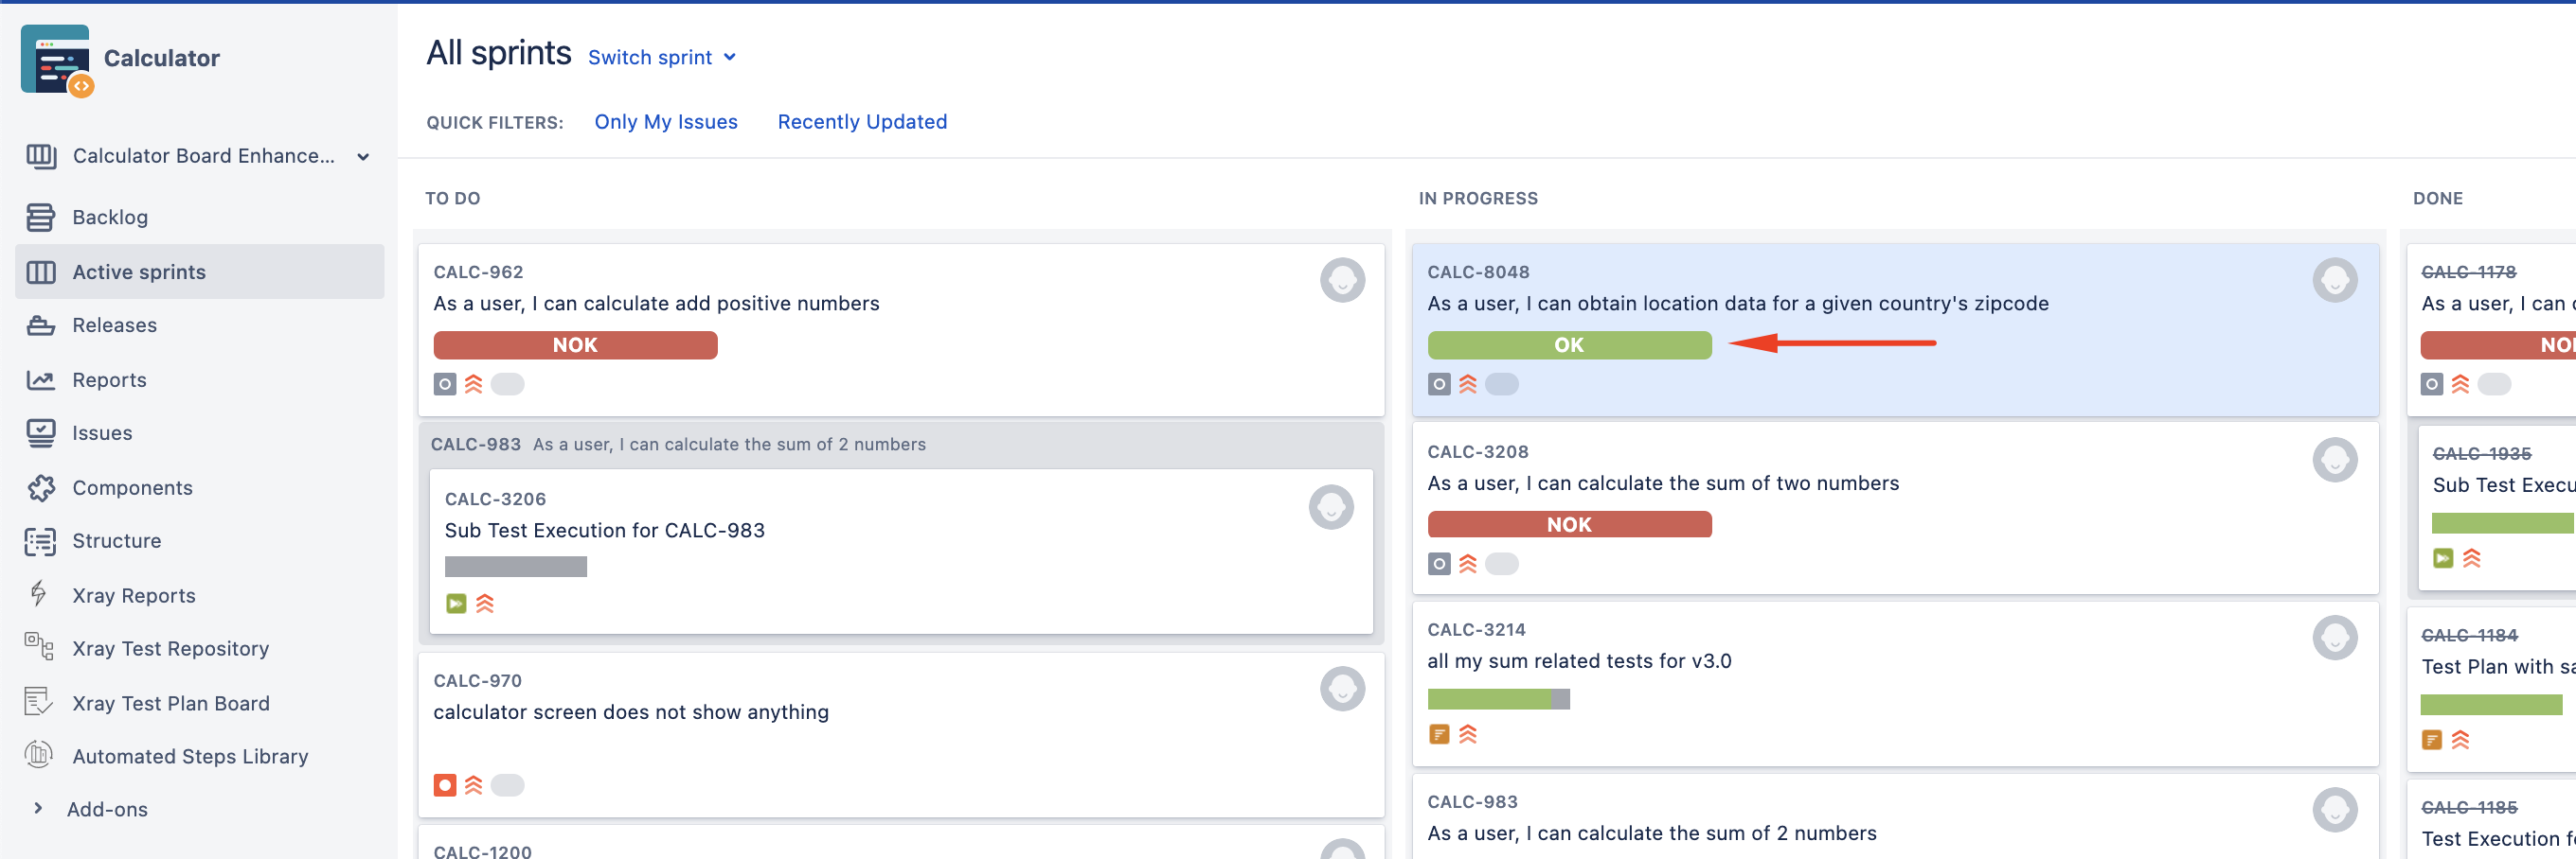The height and width of the screenshot is (859, 2576).
Task: Click the DONE column header
Action: click(2437, 198)
